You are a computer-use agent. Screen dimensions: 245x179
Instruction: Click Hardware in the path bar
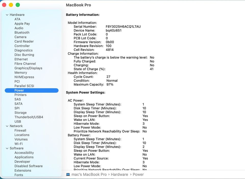click(119, 174)
